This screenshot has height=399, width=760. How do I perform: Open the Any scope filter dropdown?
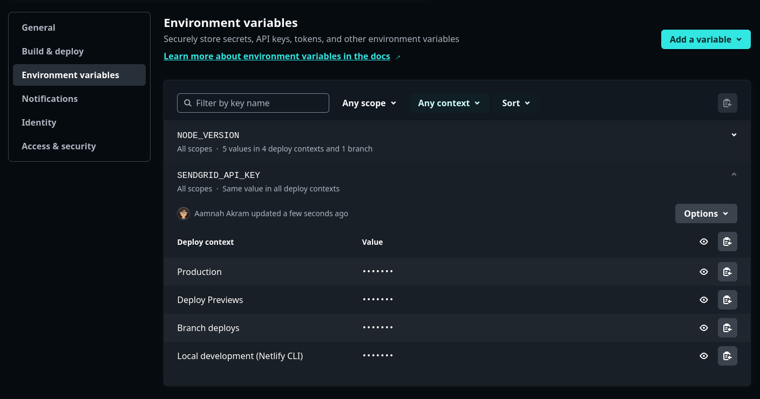(x=369, y=102)
